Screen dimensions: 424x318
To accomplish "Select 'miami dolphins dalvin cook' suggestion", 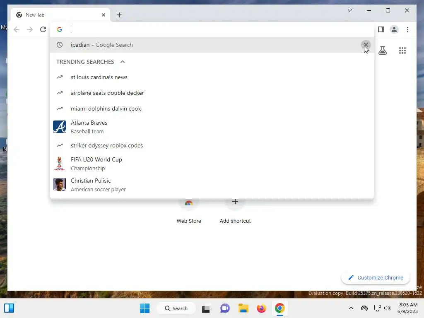I will pos(212,109).
